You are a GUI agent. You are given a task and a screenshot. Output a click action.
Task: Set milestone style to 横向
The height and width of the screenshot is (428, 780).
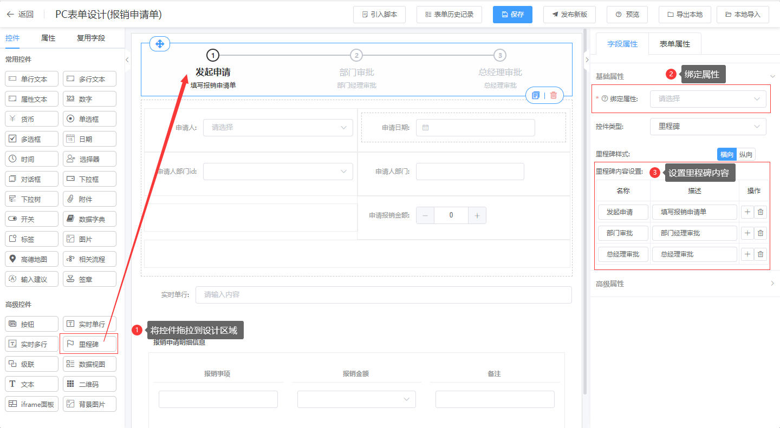[726, 154]
